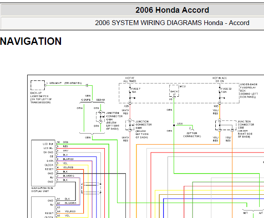Click the "MCU" label
Viewport: 264px width, 218px height.
point(182,87)
